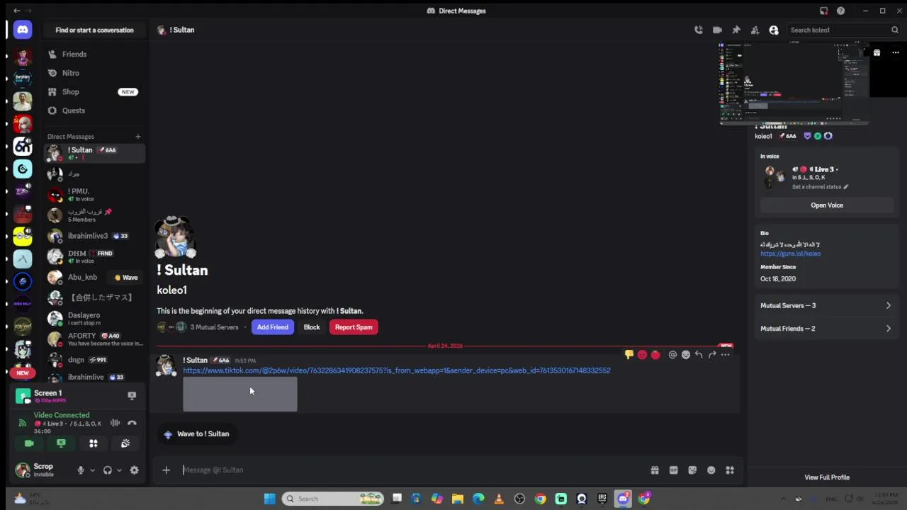Toggle noise suppression waveform icon
907x510 pixels.
115,423
